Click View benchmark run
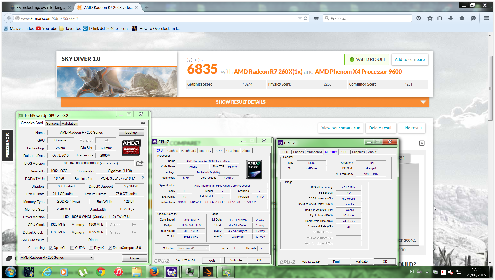This screenshot has width=495, height=280. (x=341, y=128)
